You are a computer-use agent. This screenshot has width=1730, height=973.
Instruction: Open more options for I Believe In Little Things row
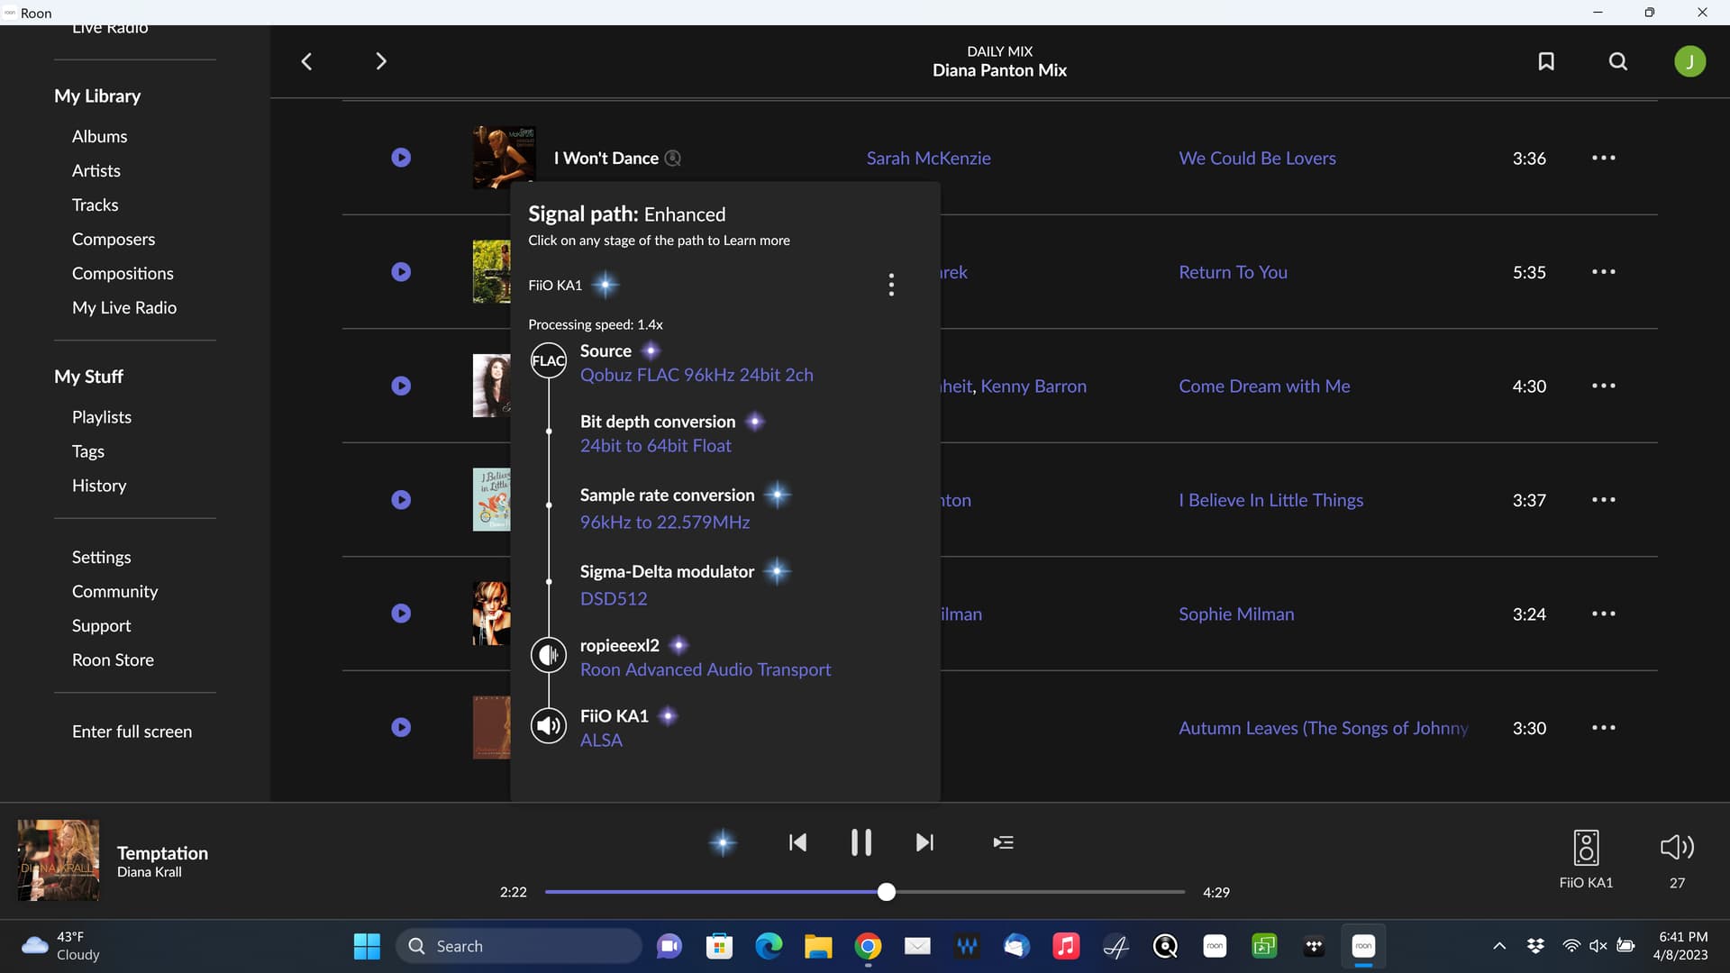tap(1603, 499)
